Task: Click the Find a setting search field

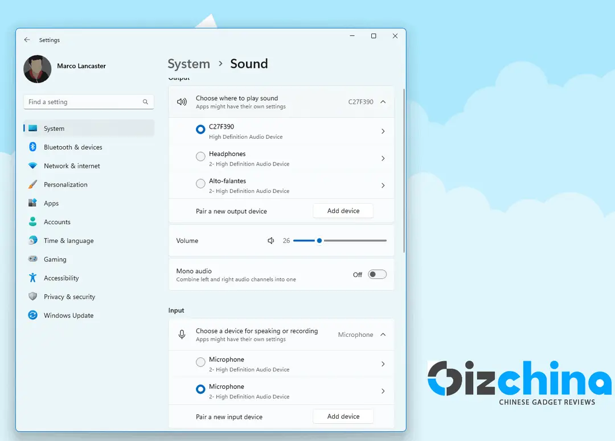Action: pyautogui.click(x=89, y=102)
